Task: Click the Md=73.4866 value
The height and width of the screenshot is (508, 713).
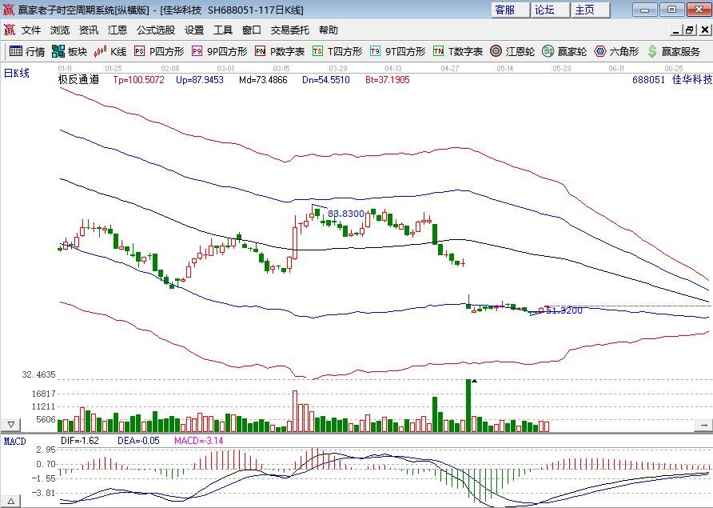Action: coord(263,80)
